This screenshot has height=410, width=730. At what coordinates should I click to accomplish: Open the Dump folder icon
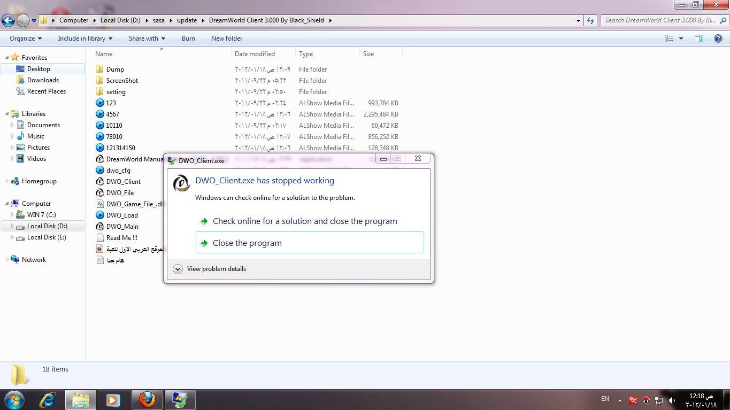pos(100,69)
